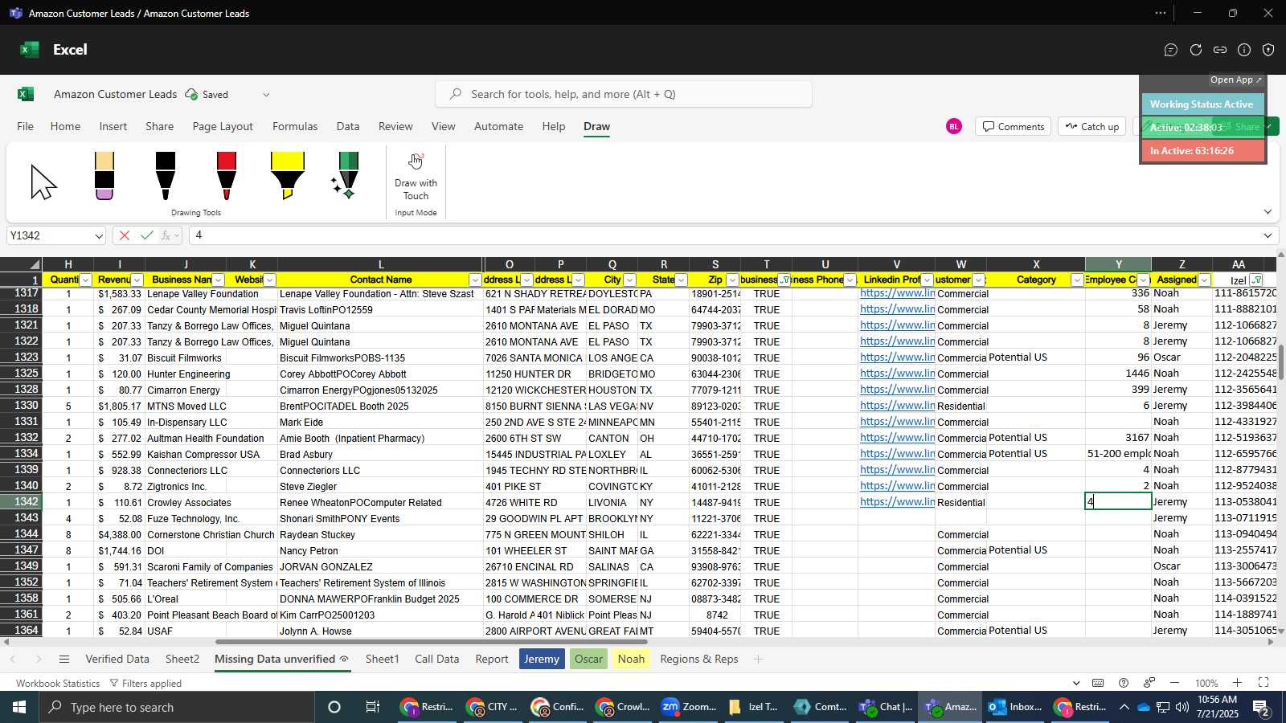Select the yellow highlighter tool

(x=288, y=176)
